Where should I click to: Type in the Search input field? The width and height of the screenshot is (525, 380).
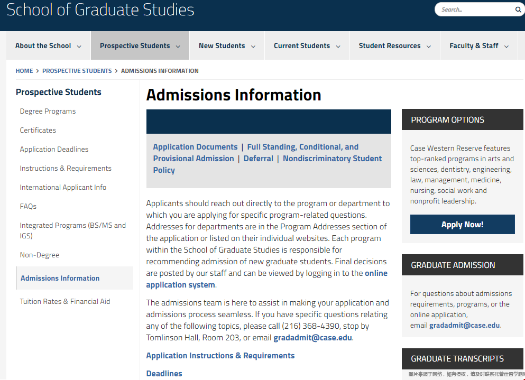click(x=473, y=10)
